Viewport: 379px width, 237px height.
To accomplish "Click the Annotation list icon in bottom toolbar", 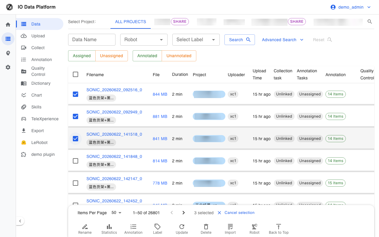I will coord(134,227).
